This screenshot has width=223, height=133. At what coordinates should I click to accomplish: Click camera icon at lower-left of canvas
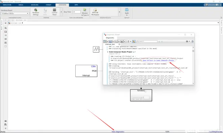point(5,121)
